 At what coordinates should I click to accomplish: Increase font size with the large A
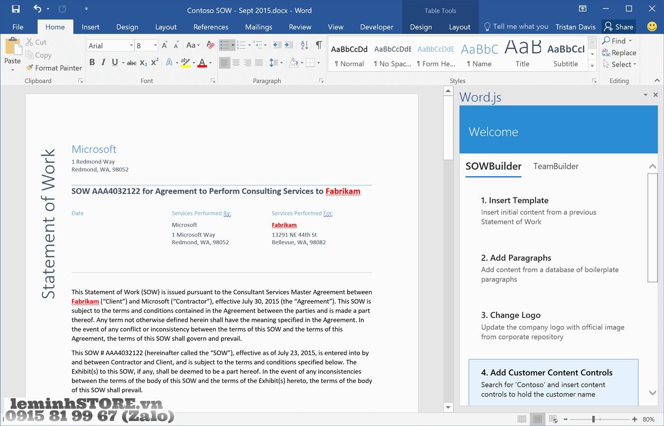point(165,45)
